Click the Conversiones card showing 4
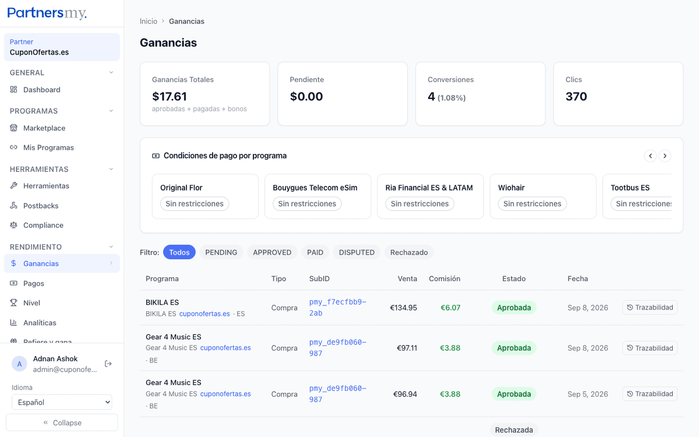699x437 pixels. 481,94
